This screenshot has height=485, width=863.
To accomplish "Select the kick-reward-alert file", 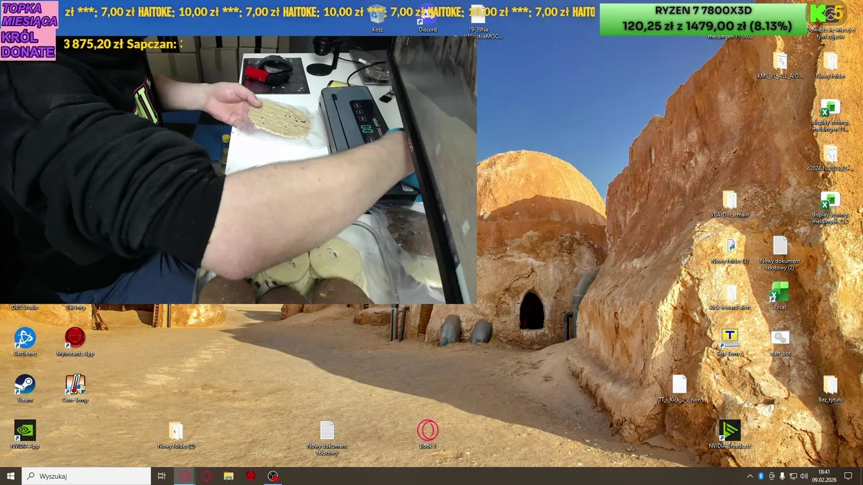I will 730,296.
